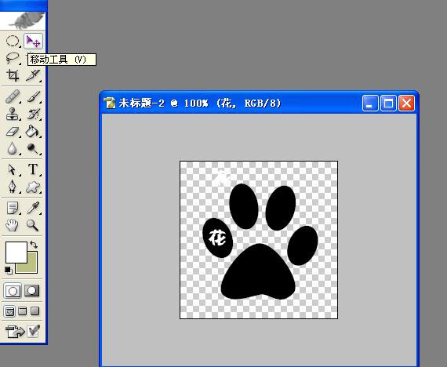Select the Hand tool
Screen dimensions: 447x367
(13, 225)
